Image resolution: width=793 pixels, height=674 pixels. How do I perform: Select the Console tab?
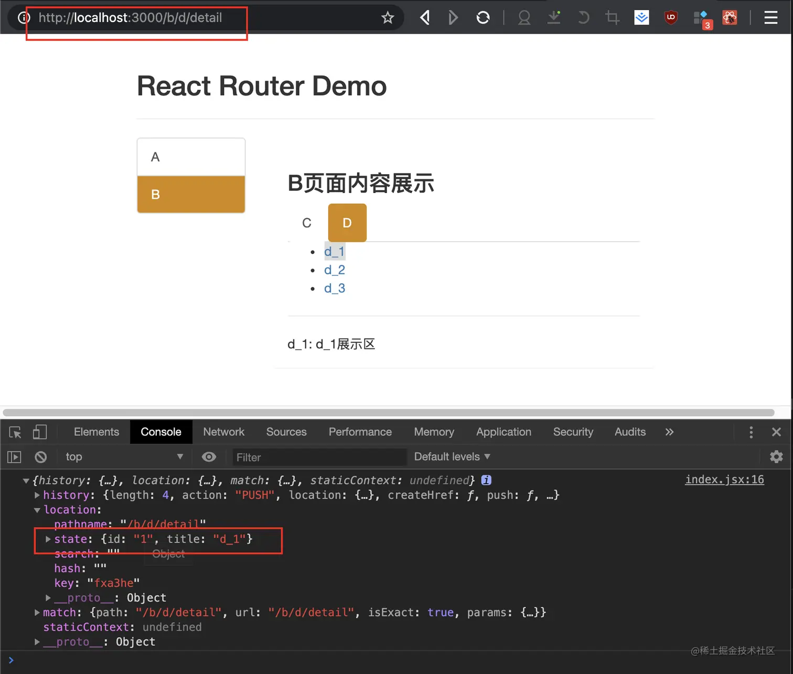[x=161, y=432]
